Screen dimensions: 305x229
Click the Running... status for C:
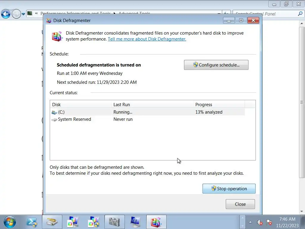(x=123, y=112)
